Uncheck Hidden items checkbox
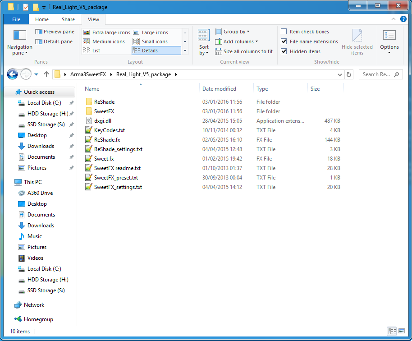412x341 pixels. pos(284,51)
